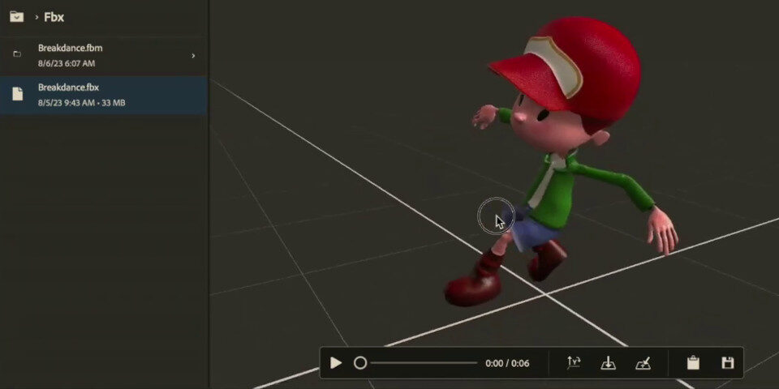
Task: Click the playback scrubber handle
Action: [x=360, y=363]
